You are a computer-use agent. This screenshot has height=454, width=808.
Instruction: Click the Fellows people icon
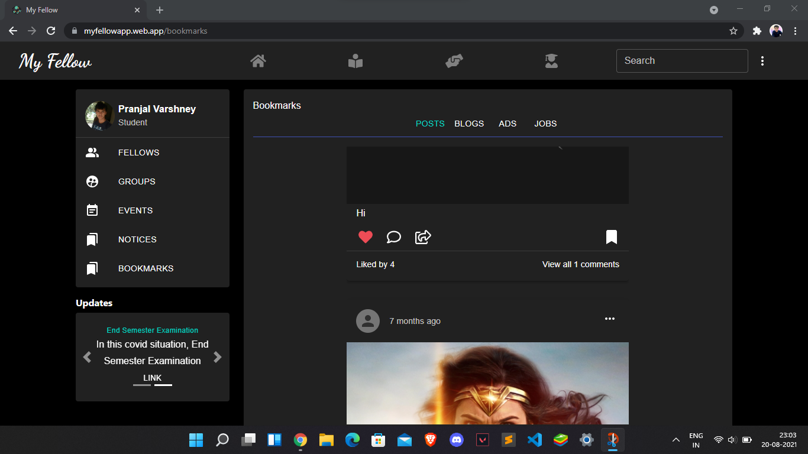tap(92, 153)
